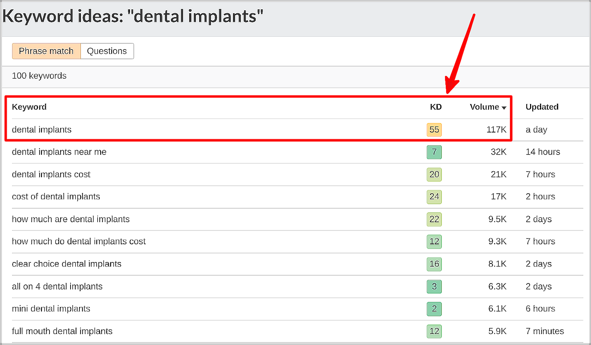Click the KD 24 difficulty badge
Viewport: 591px width, 345px height.
coord(434,197)
